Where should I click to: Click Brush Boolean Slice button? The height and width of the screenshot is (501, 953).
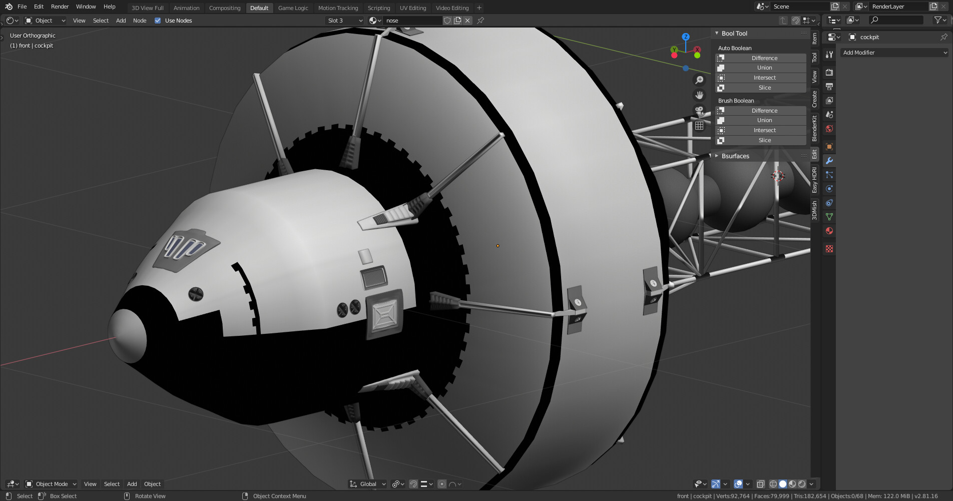click(x=764, y=140)
